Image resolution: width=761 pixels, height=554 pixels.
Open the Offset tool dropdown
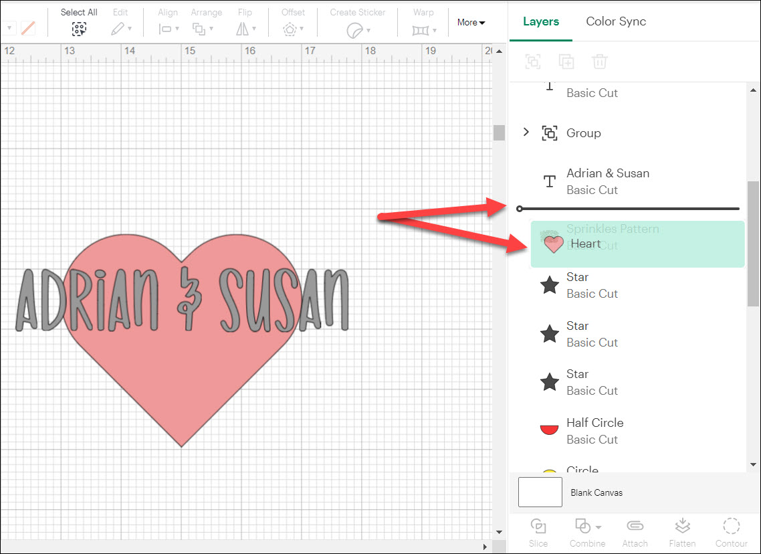pyautogui.click(x=293, y=29)
